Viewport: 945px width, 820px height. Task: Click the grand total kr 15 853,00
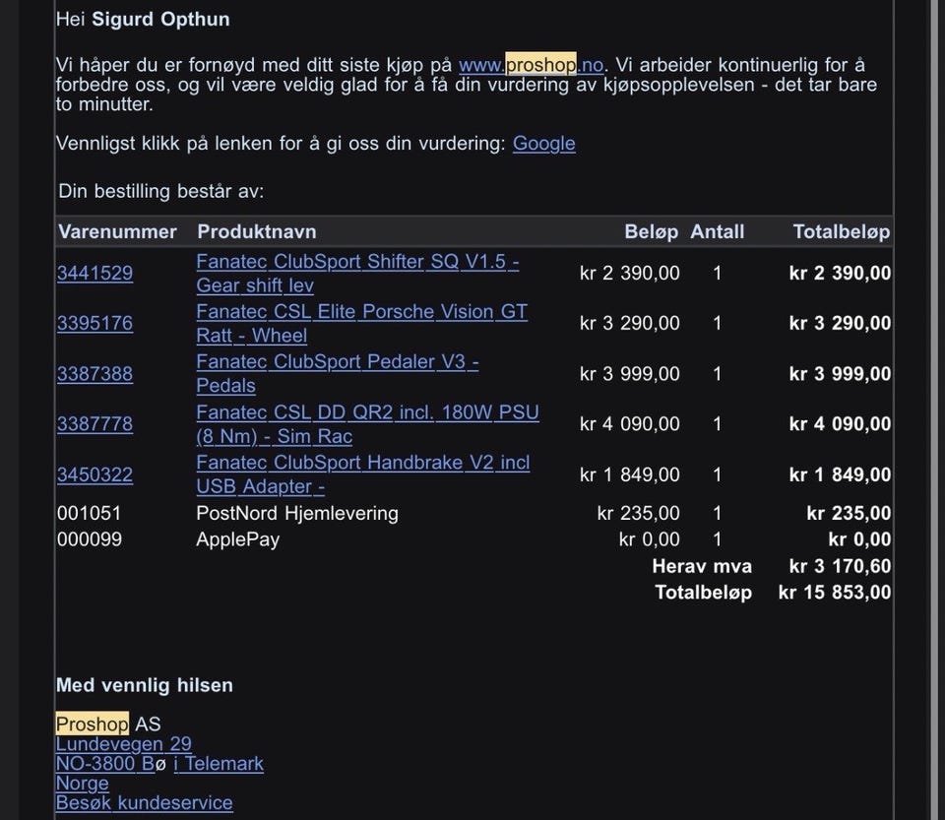click(x=835, y=593)
